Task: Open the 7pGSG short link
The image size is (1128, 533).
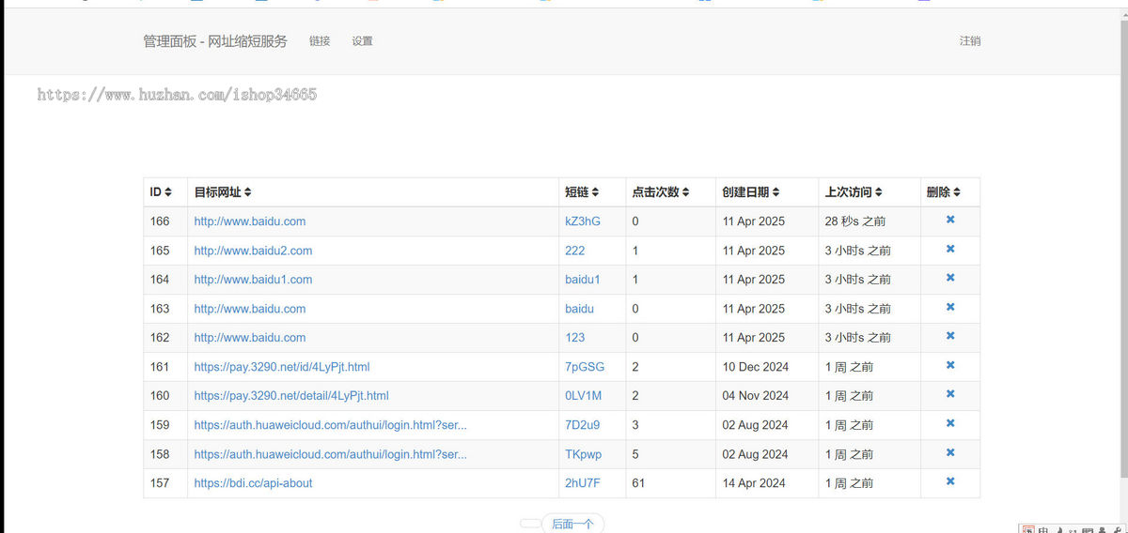Action: tap(585, 367)
